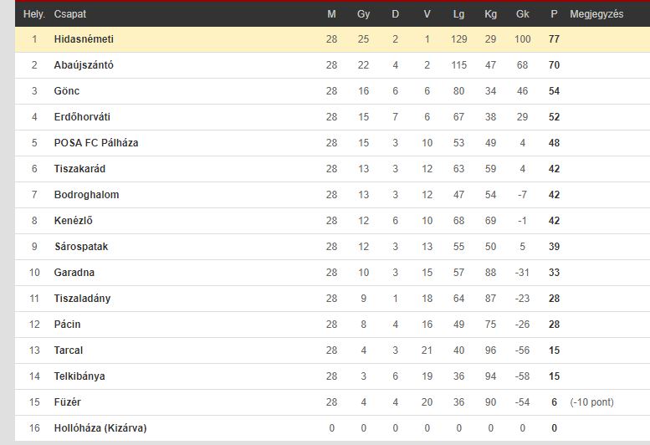The height and width of the screenshot is (445, 650).
Task: Open the Abaújszántó team link
Action: pyautogui.click(x=84, y=65)
